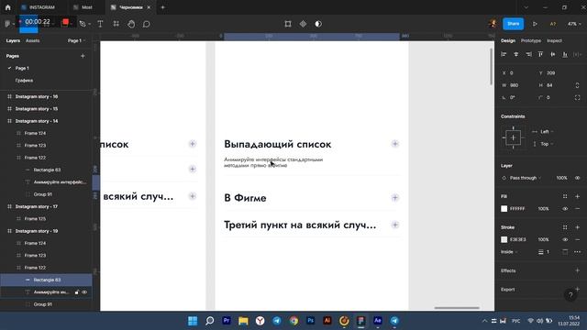This screenshot has width=587, height=330.
Task: Select the Design tab
Action: point(508,40)
